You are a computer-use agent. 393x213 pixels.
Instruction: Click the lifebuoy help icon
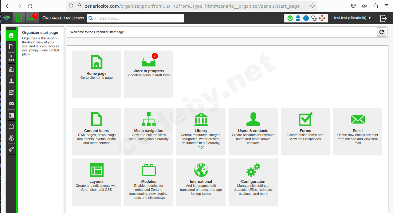[322, 18]
